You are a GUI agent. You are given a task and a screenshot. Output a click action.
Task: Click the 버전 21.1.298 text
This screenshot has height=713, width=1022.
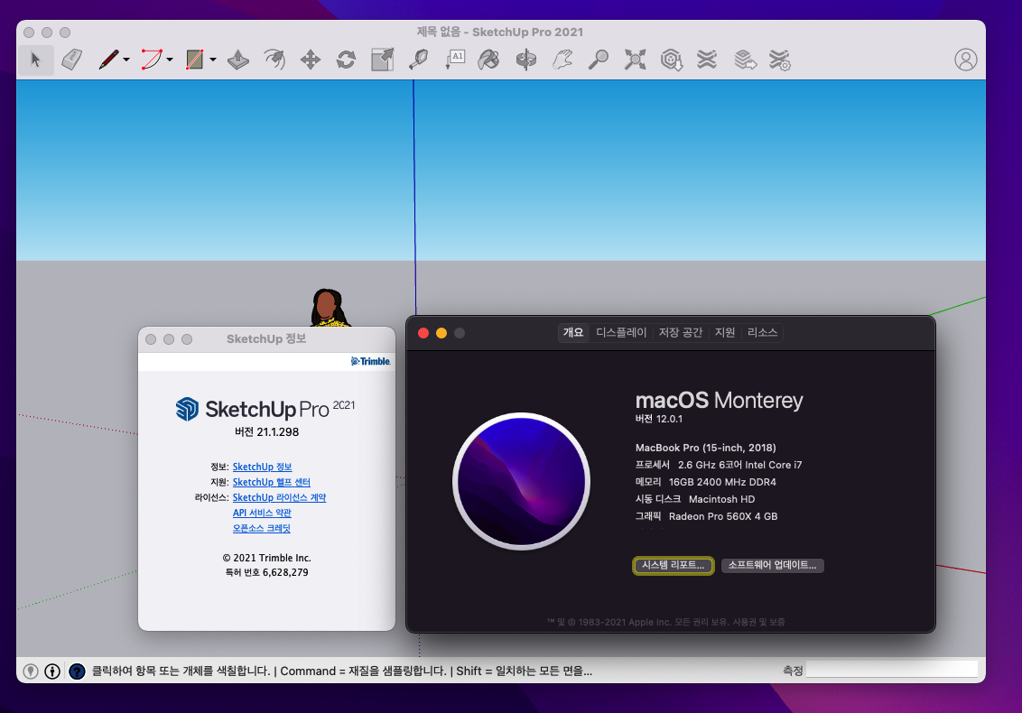pos(266,432)
